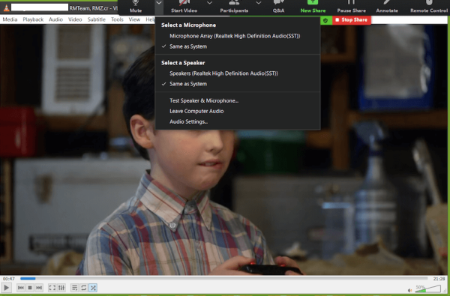Click the Mute microphone icon in Zoom toolbar
This screenshot has width=450, height=296.
pos(136,3)
